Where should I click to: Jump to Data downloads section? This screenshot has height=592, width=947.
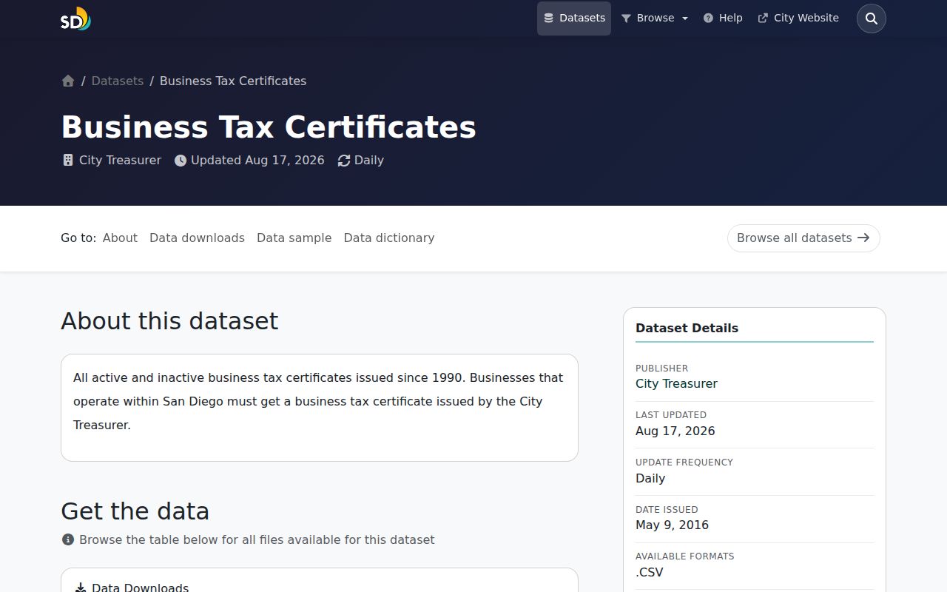tap(197, 238)
